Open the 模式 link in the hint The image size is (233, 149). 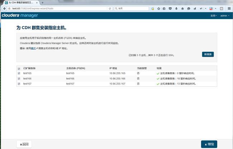click(33, 48)
